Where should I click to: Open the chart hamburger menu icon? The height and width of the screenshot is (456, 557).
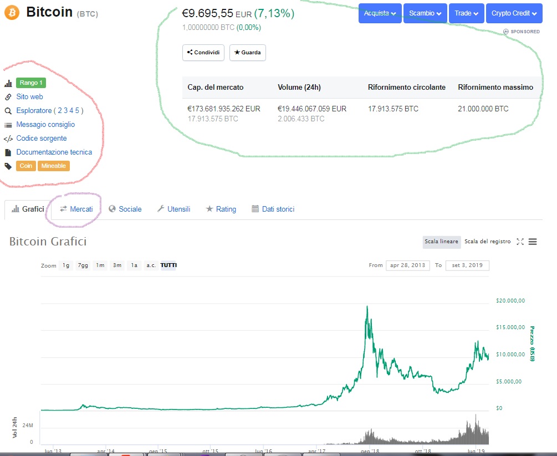pyautogui.click(x=533, y=242)
